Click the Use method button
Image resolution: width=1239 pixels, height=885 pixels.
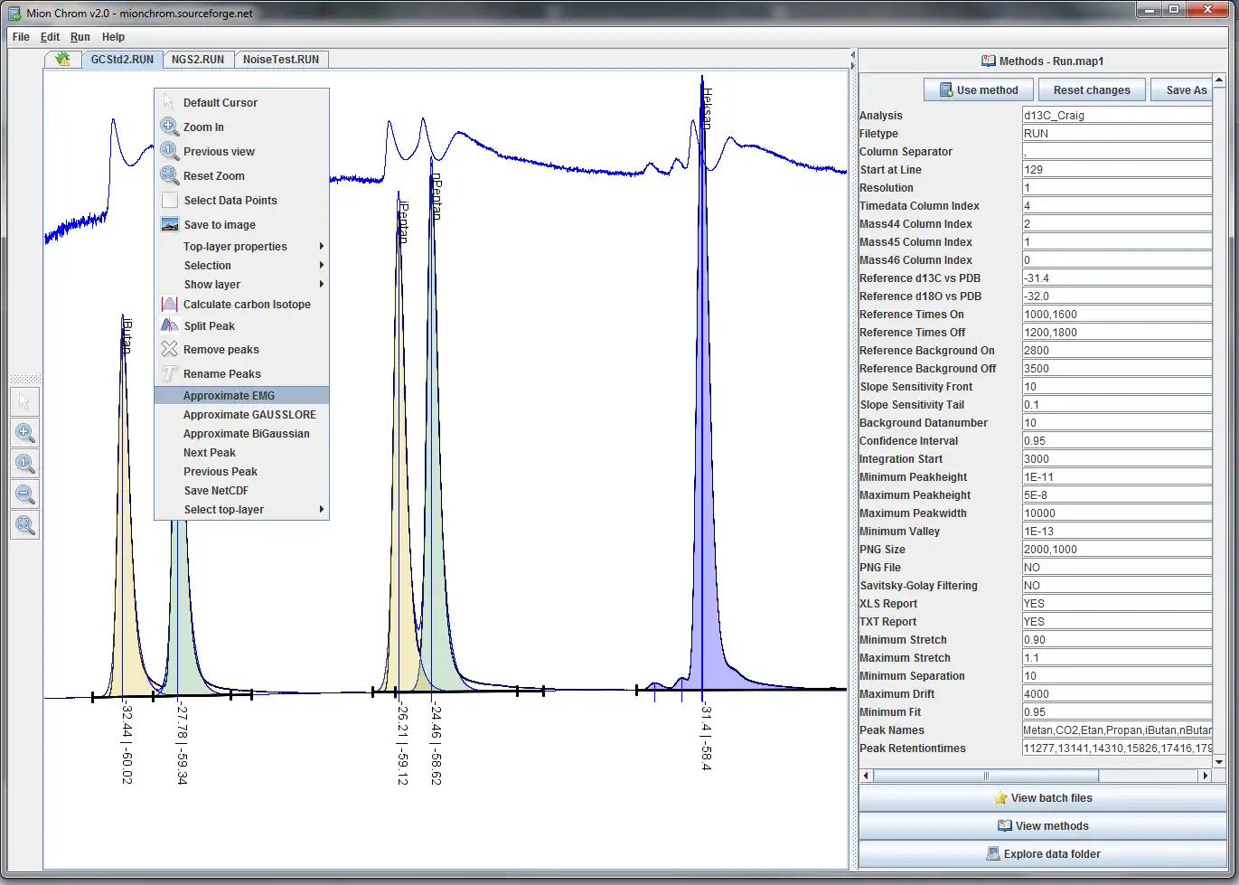[979, 90]
